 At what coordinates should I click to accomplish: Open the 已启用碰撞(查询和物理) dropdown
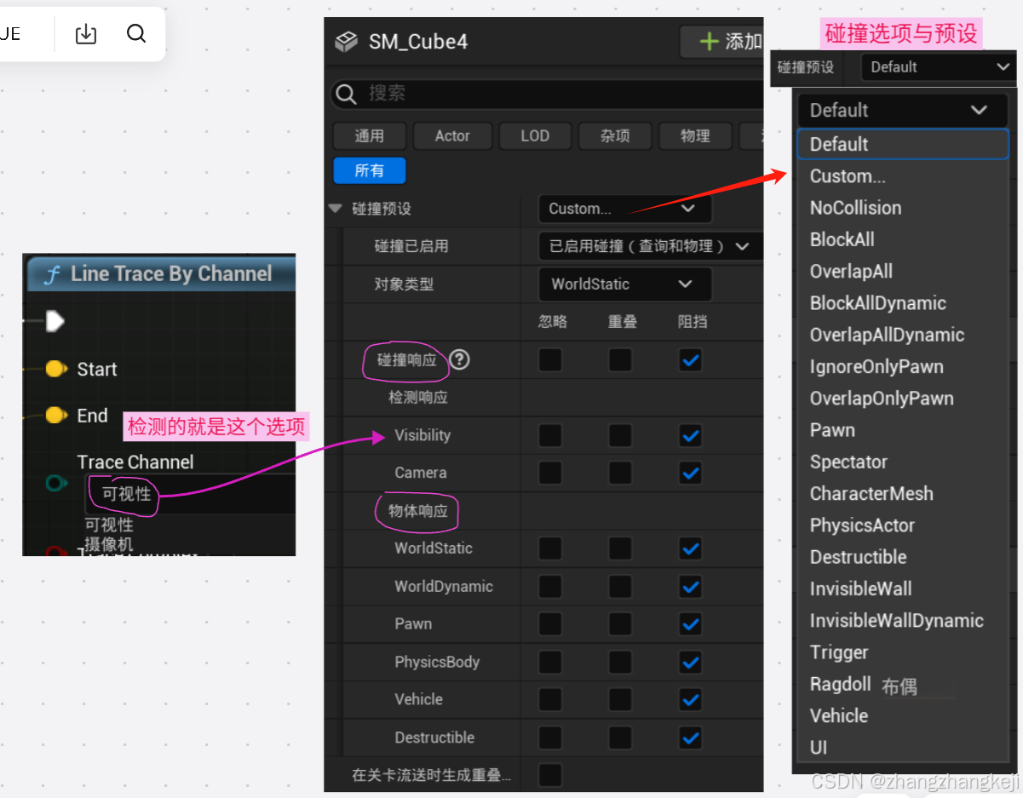click(651, 246)
